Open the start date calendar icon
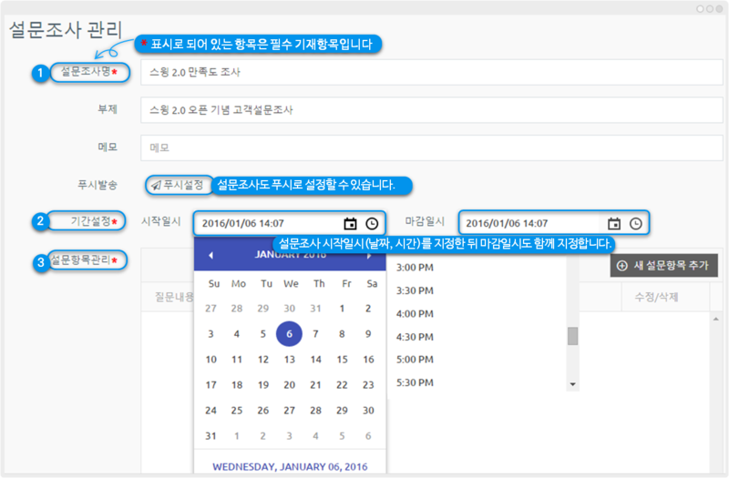 pyautogui.click(x=350, y=224)
